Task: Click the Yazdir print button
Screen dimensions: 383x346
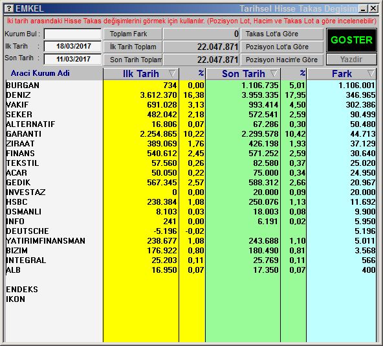Action: coord(351,60)
